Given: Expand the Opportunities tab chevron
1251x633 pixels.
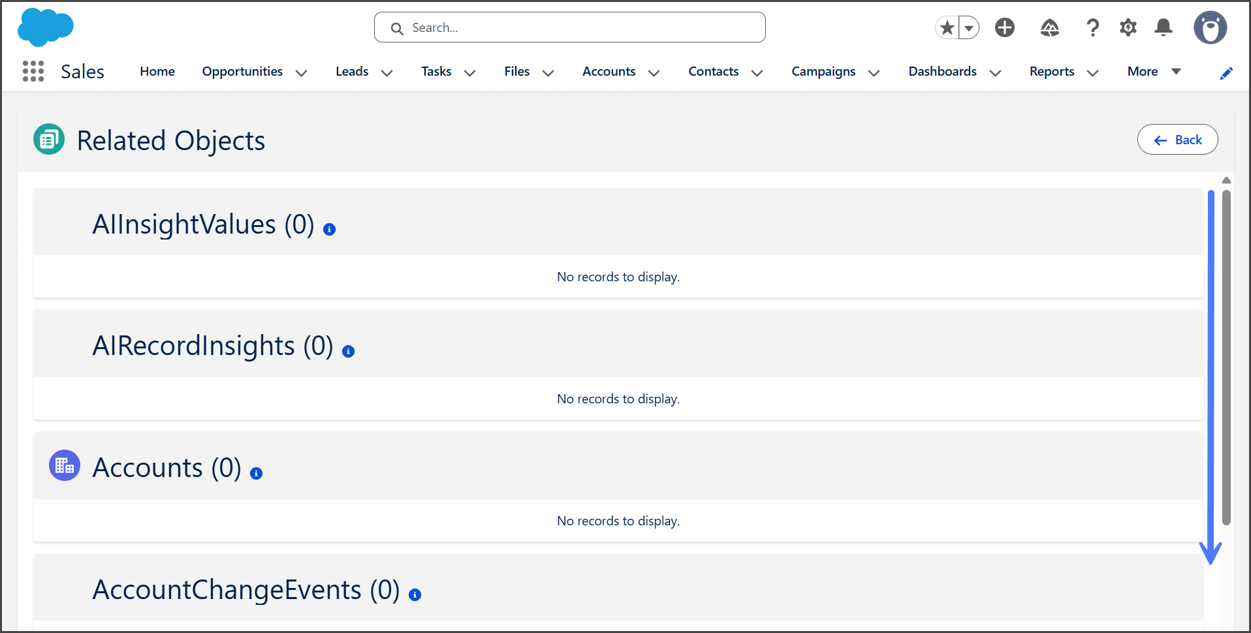Looking at the screenshot, I should (301, 72).
